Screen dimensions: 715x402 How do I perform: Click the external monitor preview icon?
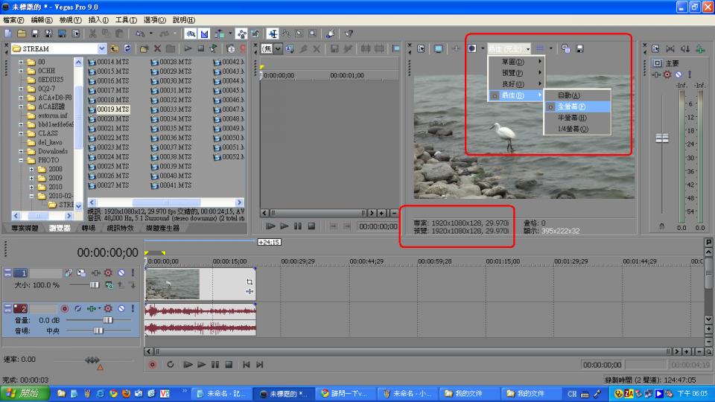click(439, 48)
